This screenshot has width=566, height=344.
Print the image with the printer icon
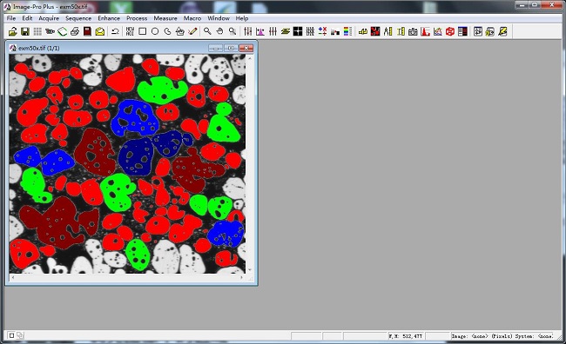coord(75,31)
